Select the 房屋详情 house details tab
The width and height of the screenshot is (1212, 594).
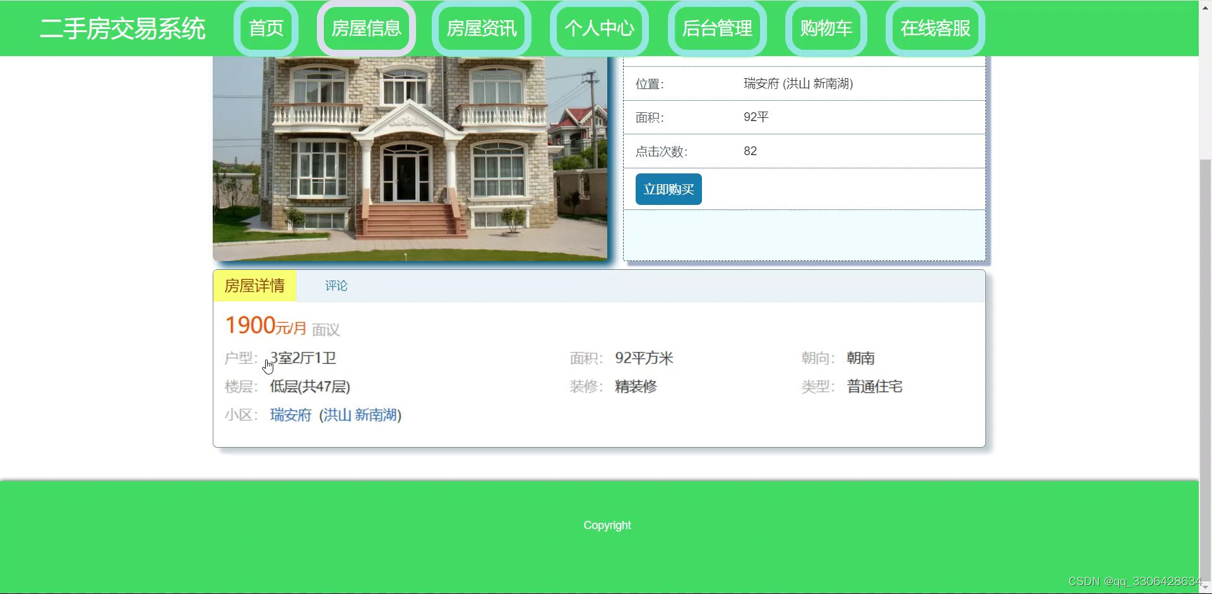pyautogui.click(x=255, y=286)
